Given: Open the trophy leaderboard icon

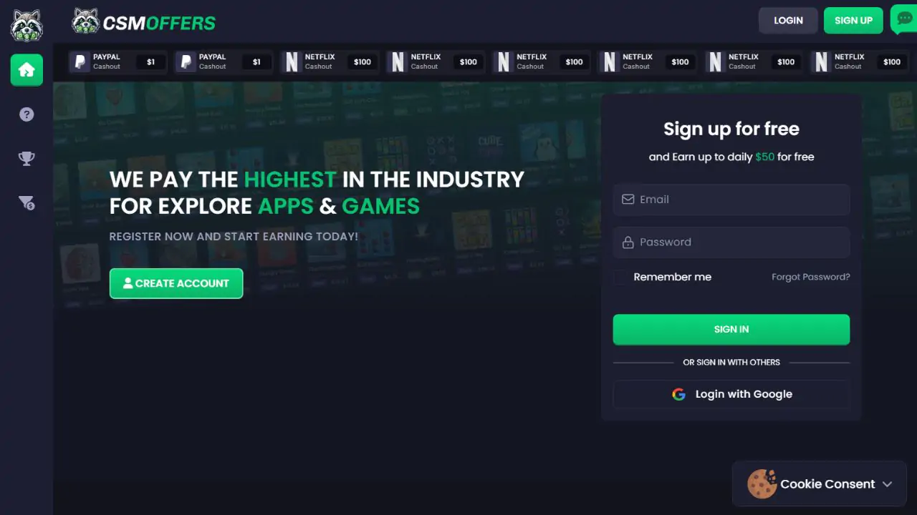Looking at the screenshot, I should pyautogui.click(x=27, y=159).
